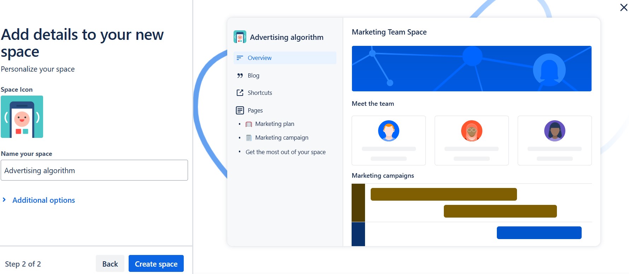
Task: Click the Marketing plan book icon
Action: (x=249, y=124)
